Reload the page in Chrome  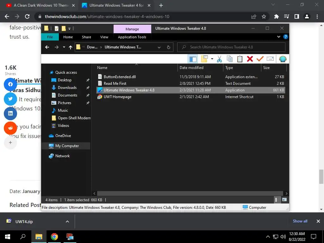[x=27, y=16]
